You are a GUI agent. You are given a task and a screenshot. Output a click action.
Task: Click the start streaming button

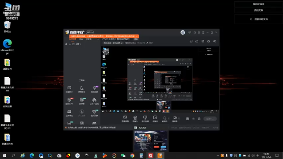(x=210, y=119)
